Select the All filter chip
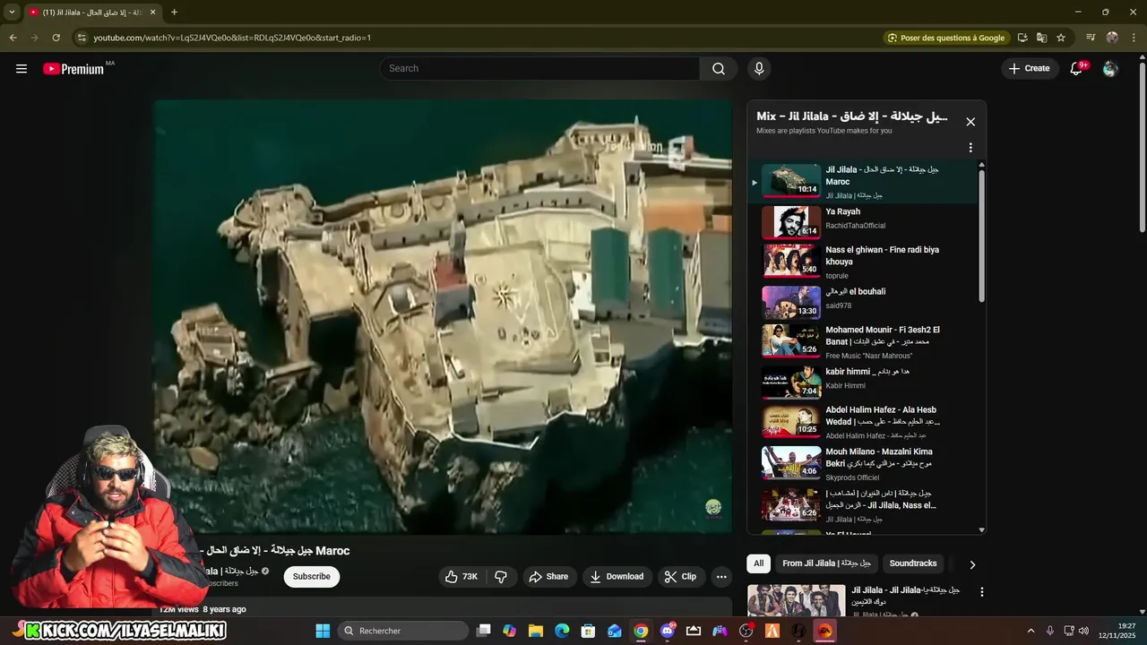 point(758,563)
